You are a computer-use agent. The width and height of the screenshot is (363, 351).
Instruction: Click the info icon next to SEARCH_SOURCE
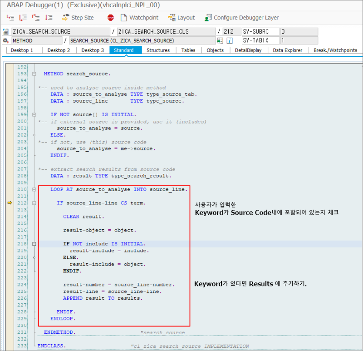pyautogui.click(x=230, y=40)
